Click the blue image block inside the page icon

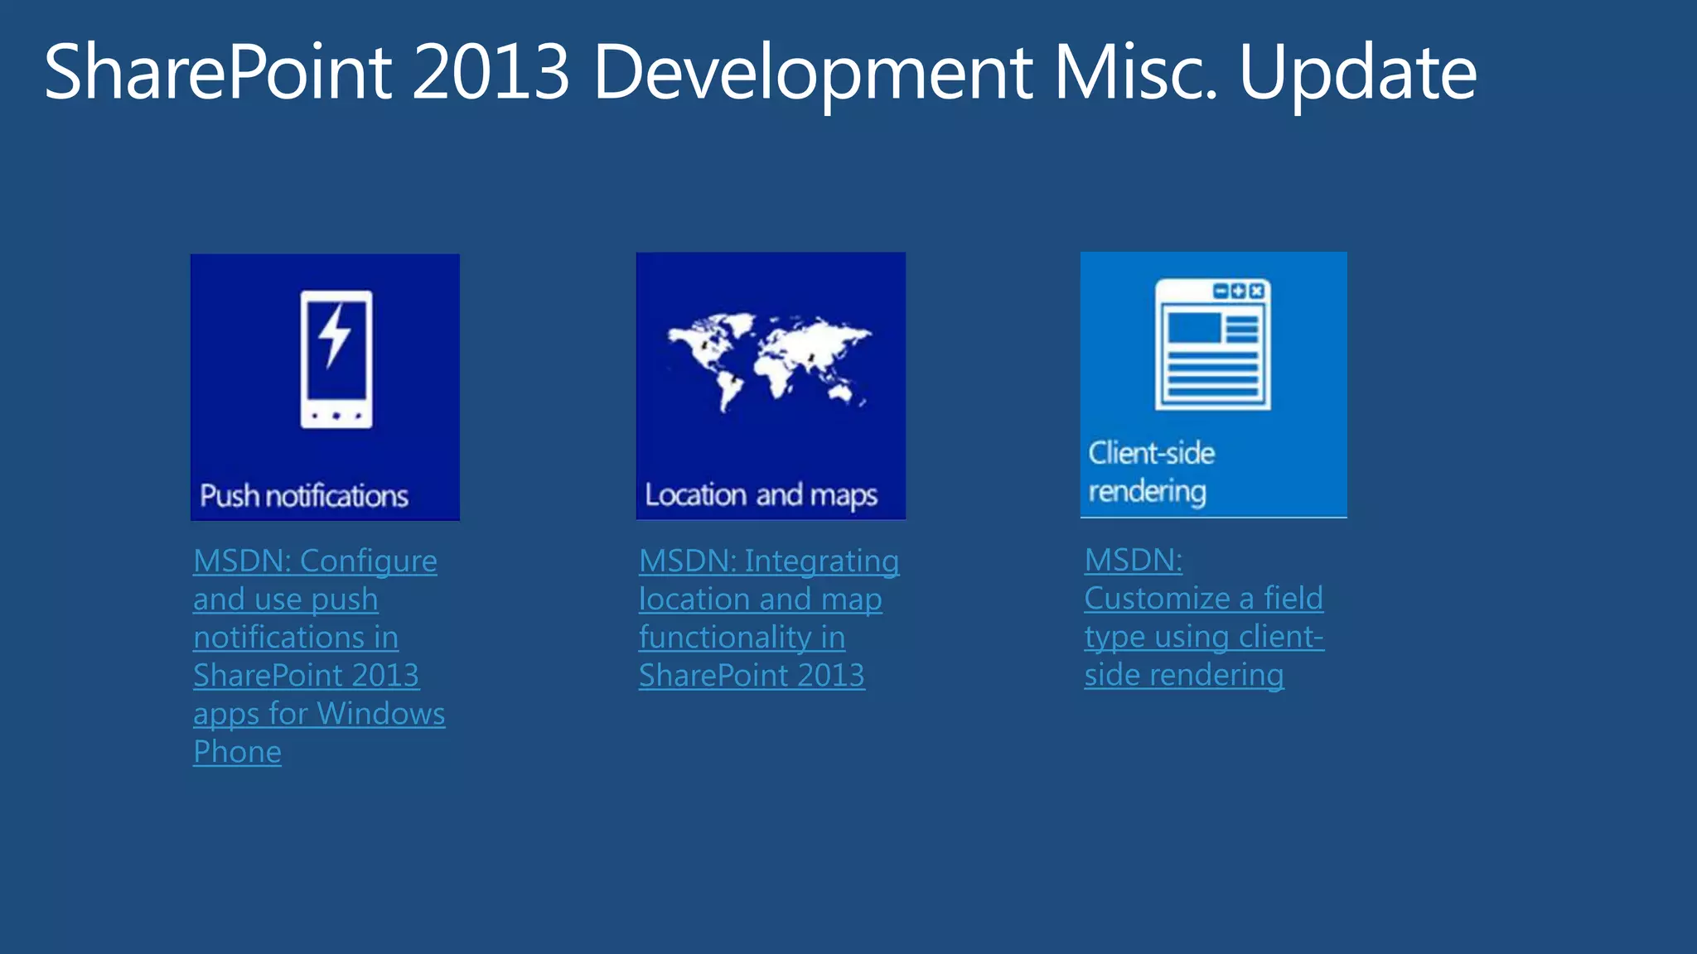(1194, 329)
